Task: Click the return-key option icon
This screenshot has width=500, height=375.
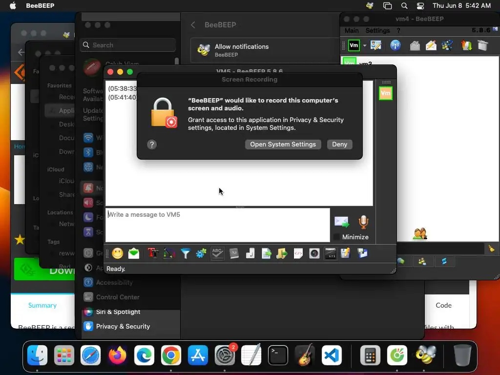Action: coord(250,253)
